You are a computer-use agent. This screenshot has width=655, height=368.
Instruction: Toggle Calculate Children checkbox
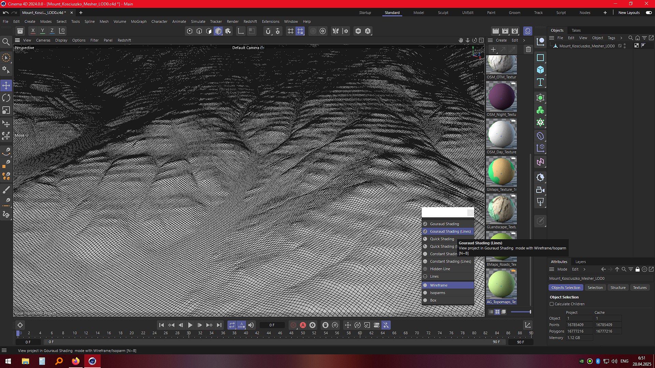click(x=552, y=304)
